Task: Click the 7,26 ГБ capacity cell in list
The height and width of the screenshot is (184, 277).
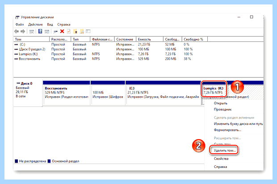Action: pyautogui.click(x=143, y=54)
